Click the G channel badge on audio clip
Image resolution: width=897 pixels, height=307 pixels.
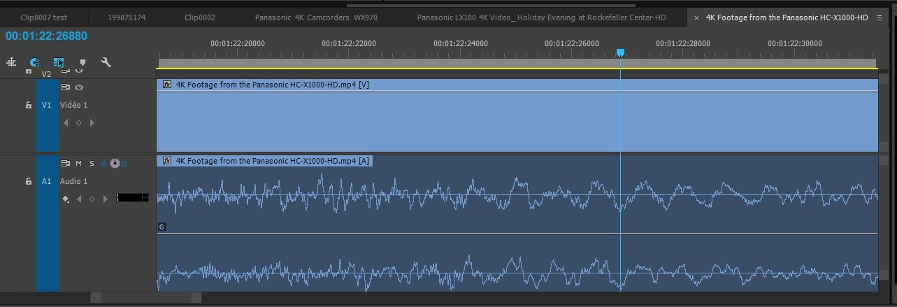[x=162, y=227]
